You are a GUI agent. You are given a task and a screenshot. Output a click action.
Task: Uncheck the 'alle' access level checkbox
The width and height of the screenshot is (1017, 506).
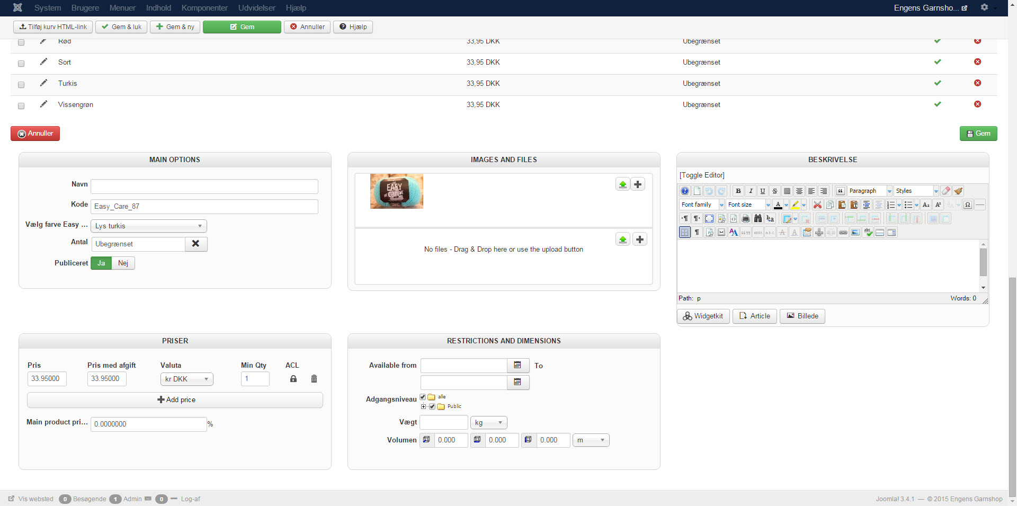click(423, 397)
